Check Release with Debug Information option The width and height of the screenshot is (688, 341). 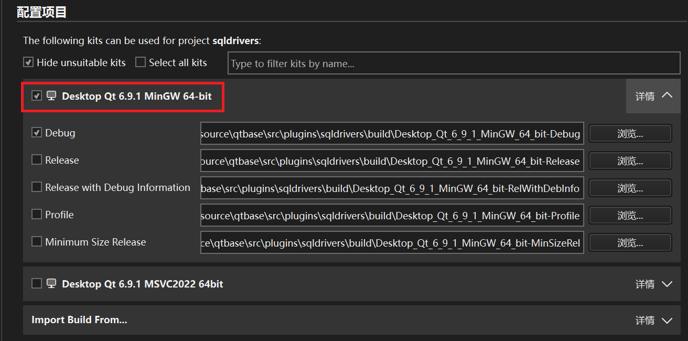click(37, 187)
